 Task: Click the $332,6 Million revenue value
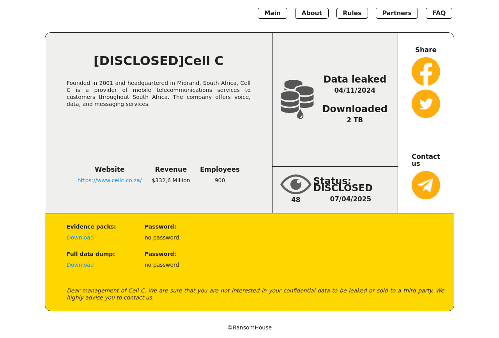(171, 181)
